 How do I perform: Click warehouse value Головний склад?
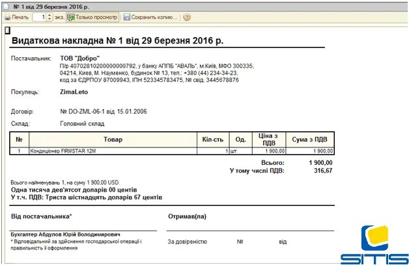[82, 124]
